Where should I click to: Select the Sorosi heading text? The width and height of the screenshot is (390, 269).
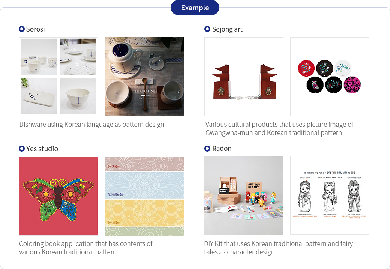35,29
